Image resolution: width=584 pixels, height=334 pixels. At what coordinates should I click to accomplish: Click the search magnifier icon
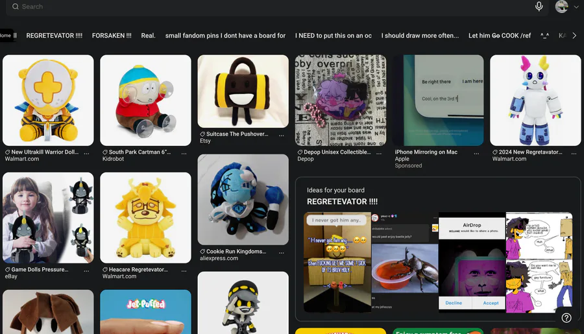pos(16,6)
